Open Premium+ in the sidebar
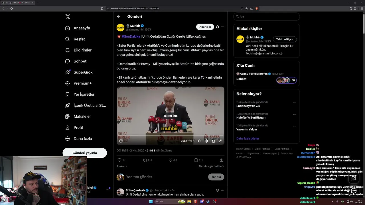 click(78, 83)
